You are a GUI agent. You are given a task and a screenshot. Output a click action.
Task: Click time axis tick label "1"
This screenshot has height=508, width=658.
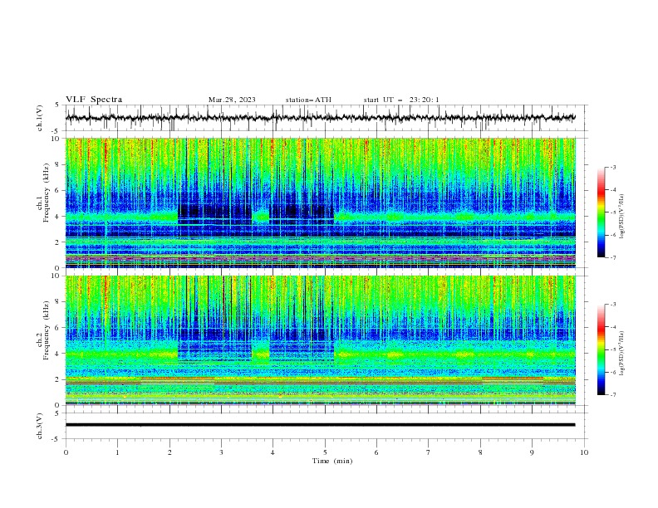click(x=117, y=452)
